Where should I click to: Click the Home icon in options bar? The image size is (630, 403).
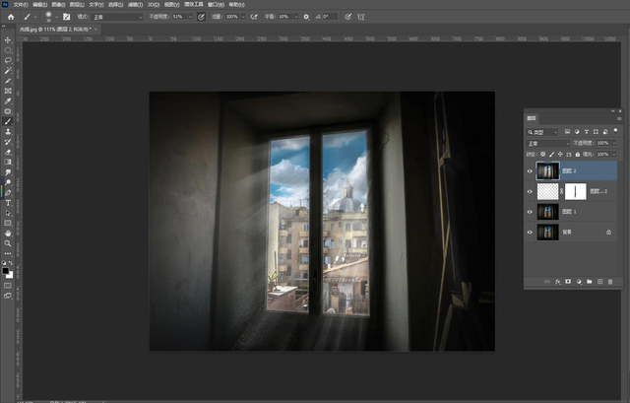(11, 17)
